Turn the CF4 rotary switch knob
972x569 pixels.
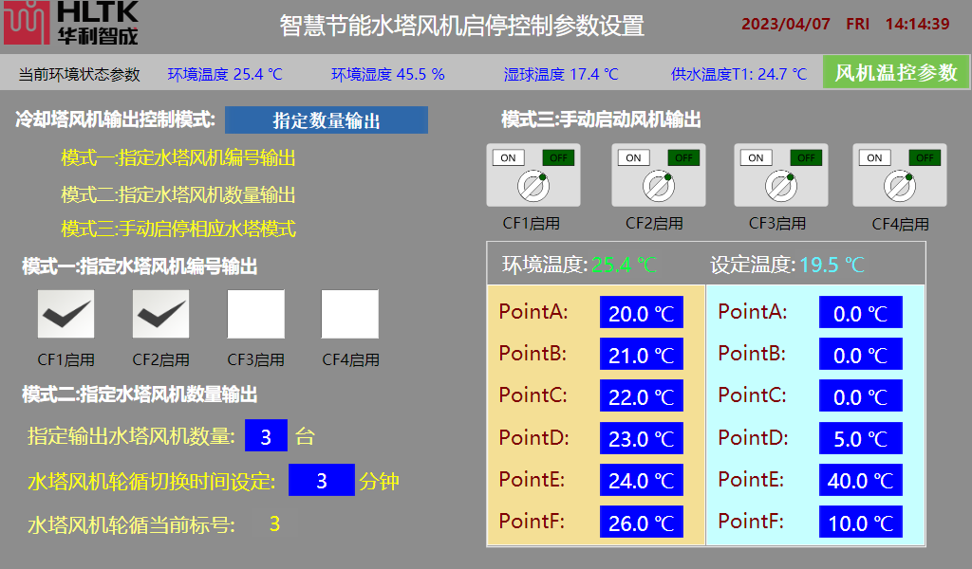coord(899,185)
